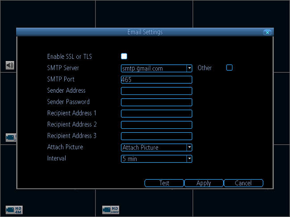Open the SMTP Server dropdown
290x217 pixels.
click(x=189, y=68)
